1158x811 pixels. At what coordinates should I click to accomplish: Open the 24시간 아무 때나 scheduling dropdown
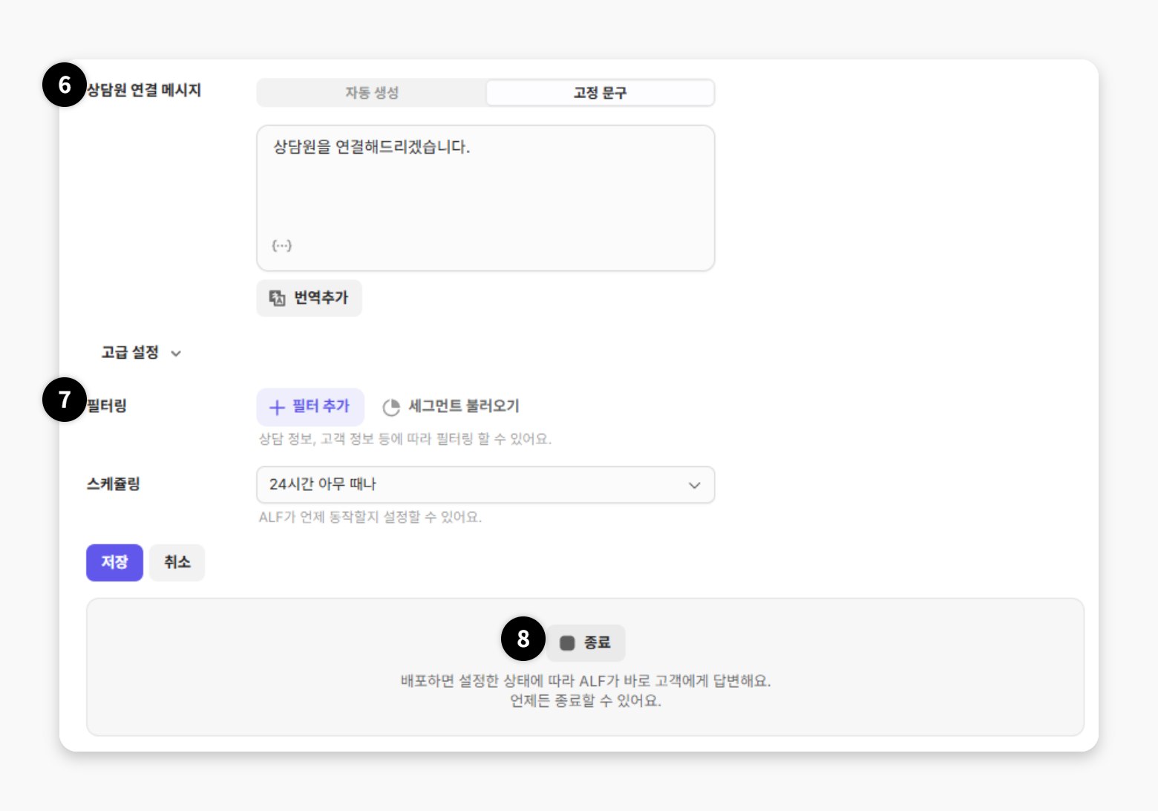click(x=475, y=484)
